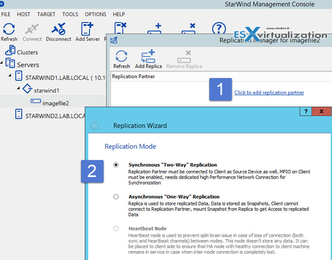Select the Heartbeat Node radio button
Viewport: 332px width, 260px height.
(116, 229)
